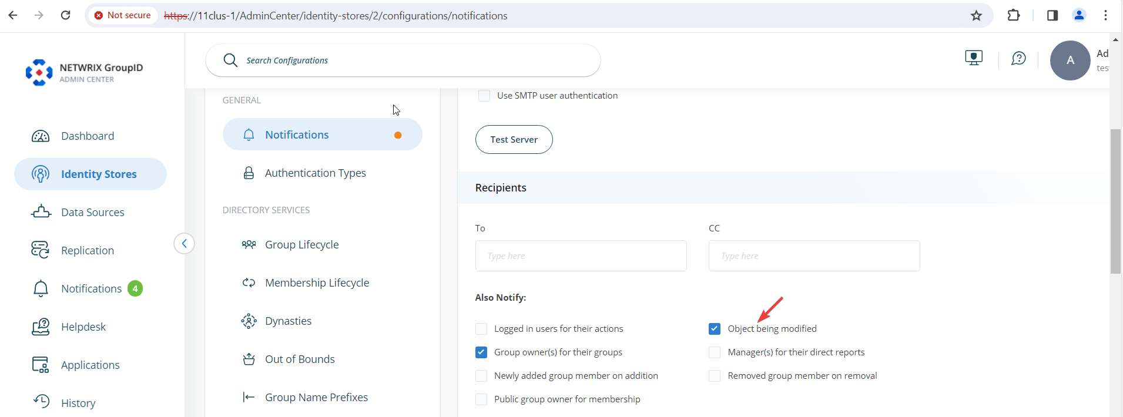The image size is (1123, 417).
Task: Click the bell icon in GENERAL Notifications
Action: (x=249, y=134)
